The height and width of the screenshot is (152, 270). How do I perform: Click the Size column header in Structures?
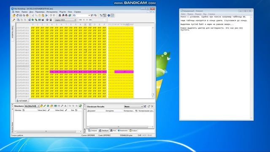click(72, 110)
